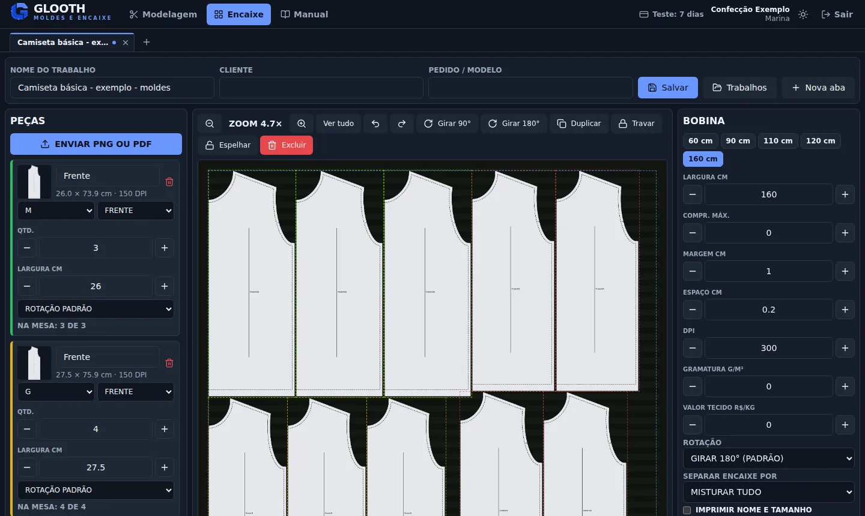Delete the size M Frente piece (trash icon)
The width and height of the screenshot is (865, 516).
pos(169,182)
